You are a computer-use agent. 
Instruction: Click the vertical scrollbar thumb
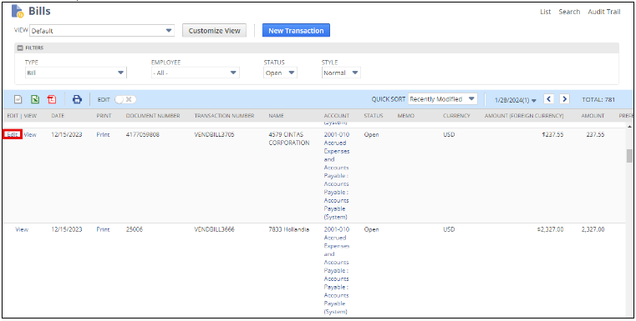point(629,156)
